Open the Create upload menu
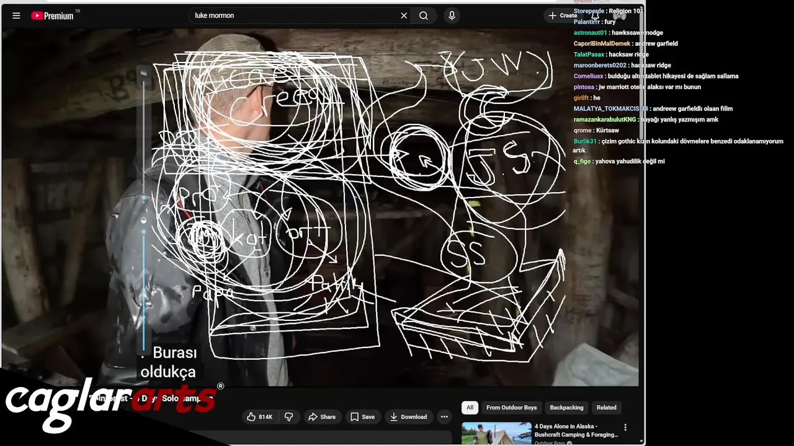Image resolution: width=794 pixels, height=446 pixels. tap(563, 15)
